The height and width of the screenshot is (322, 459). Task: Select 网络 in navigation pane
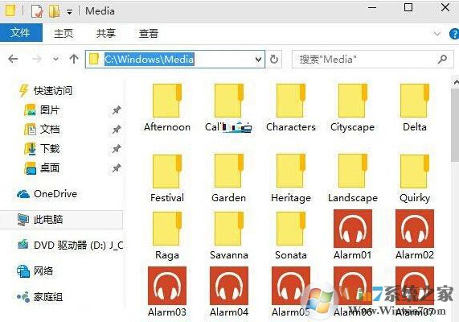click(x=35, y=270)
